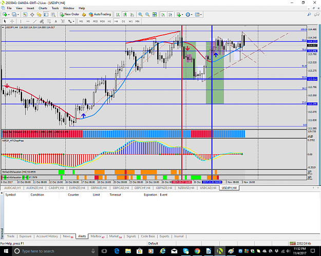Open the Data Window crosshair icon
The height and width of the screenshot is (256, 321).
click(x=32, y=14)
